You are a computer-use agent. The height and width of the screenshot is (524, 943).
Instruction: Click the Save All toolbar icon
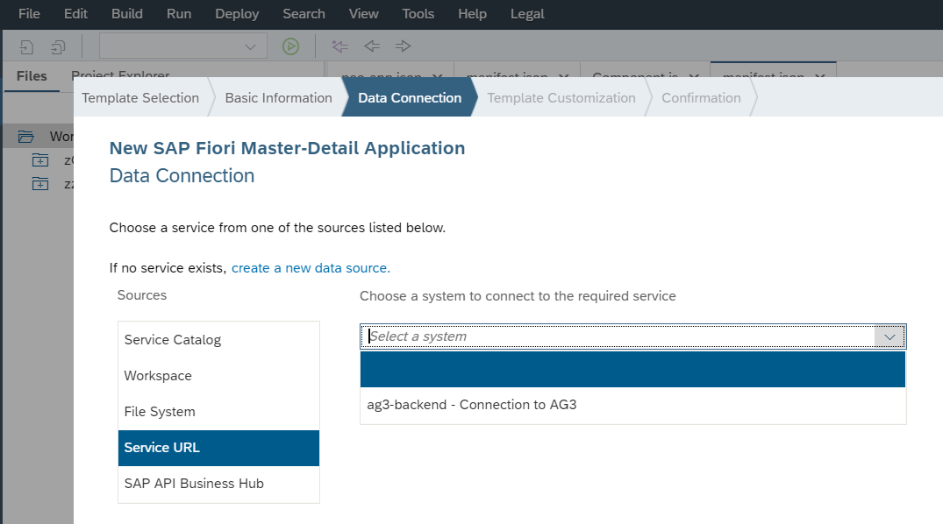click(58, 46)
